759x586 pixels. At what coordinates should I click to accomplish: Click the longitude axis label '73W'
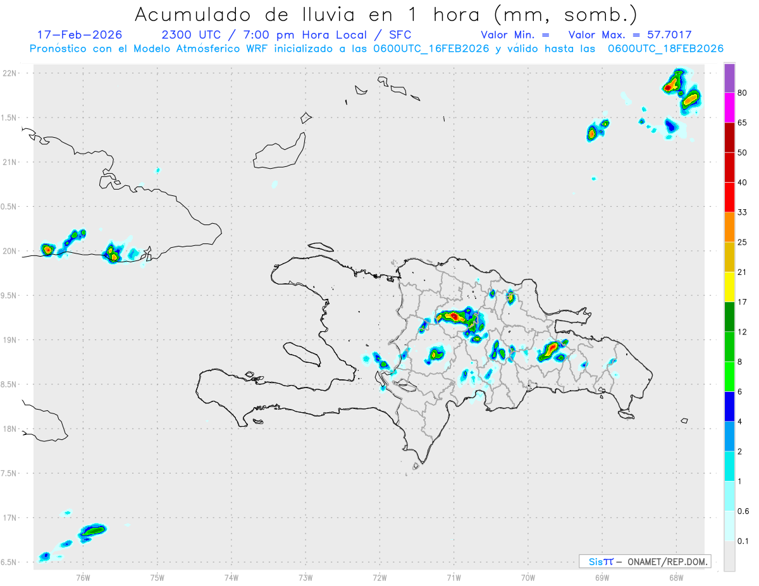tap(305, 577)
